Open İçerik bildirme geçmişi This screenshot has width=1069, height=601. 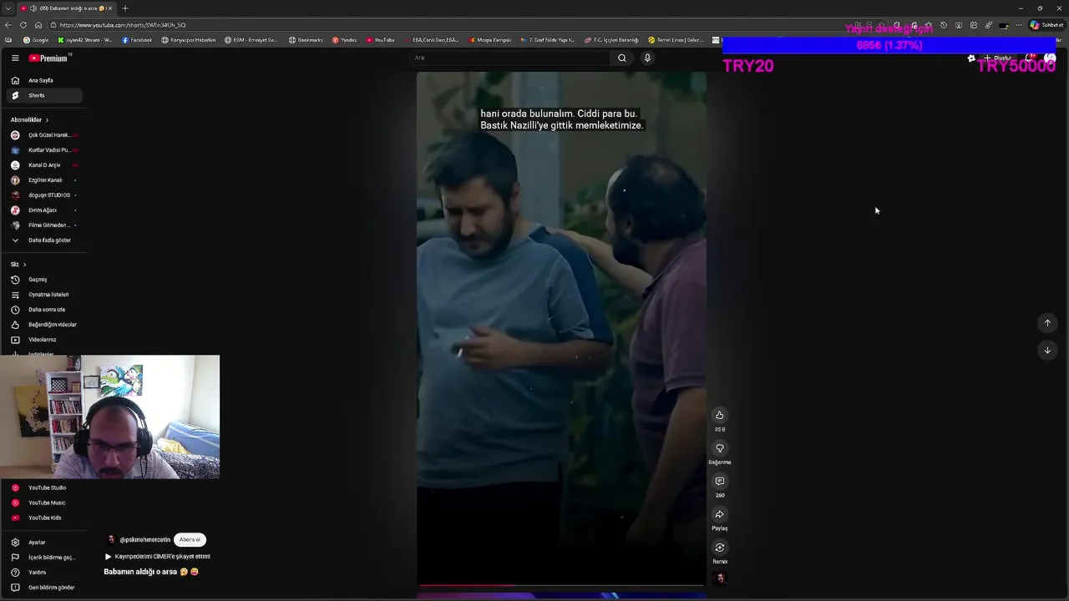(43, 558)
